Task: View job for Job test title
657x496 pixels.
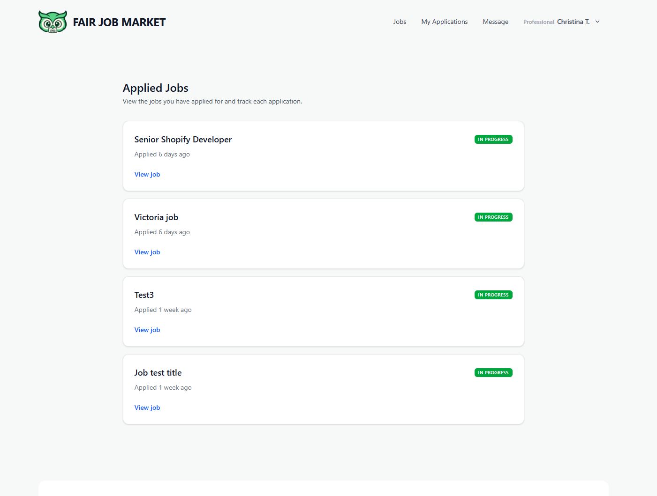Action: pos(147,407)
